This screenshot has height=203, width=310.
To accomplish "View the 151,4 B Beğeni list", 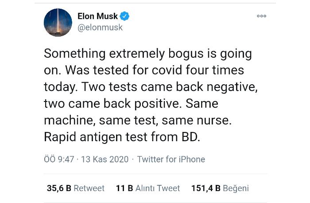I will pos(220,188).
